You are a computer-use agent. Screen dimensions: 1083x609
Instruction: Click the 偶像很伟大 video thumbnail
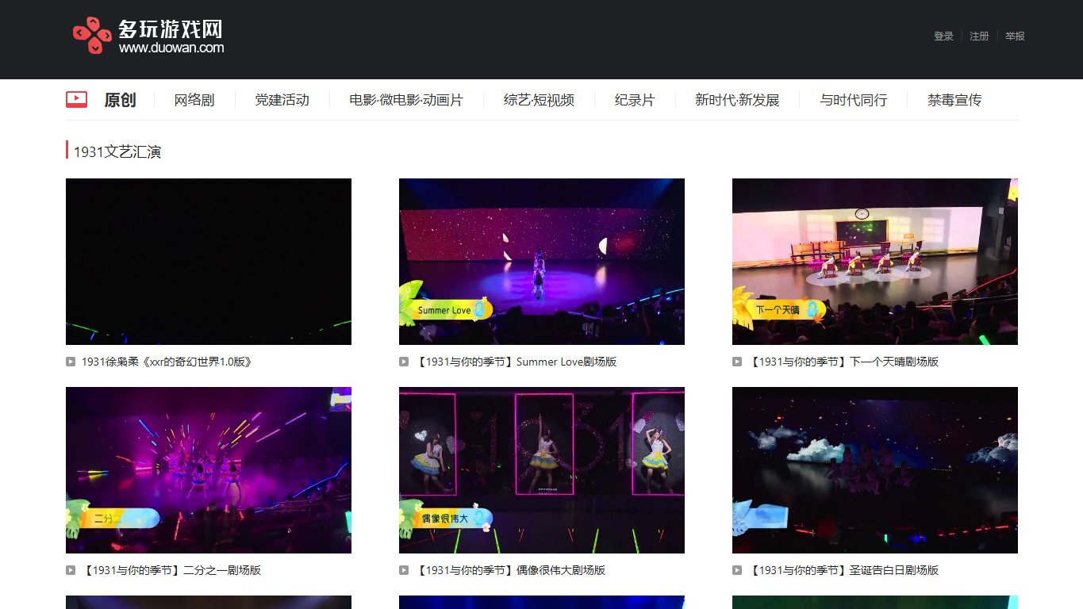[x=542, y=470]
